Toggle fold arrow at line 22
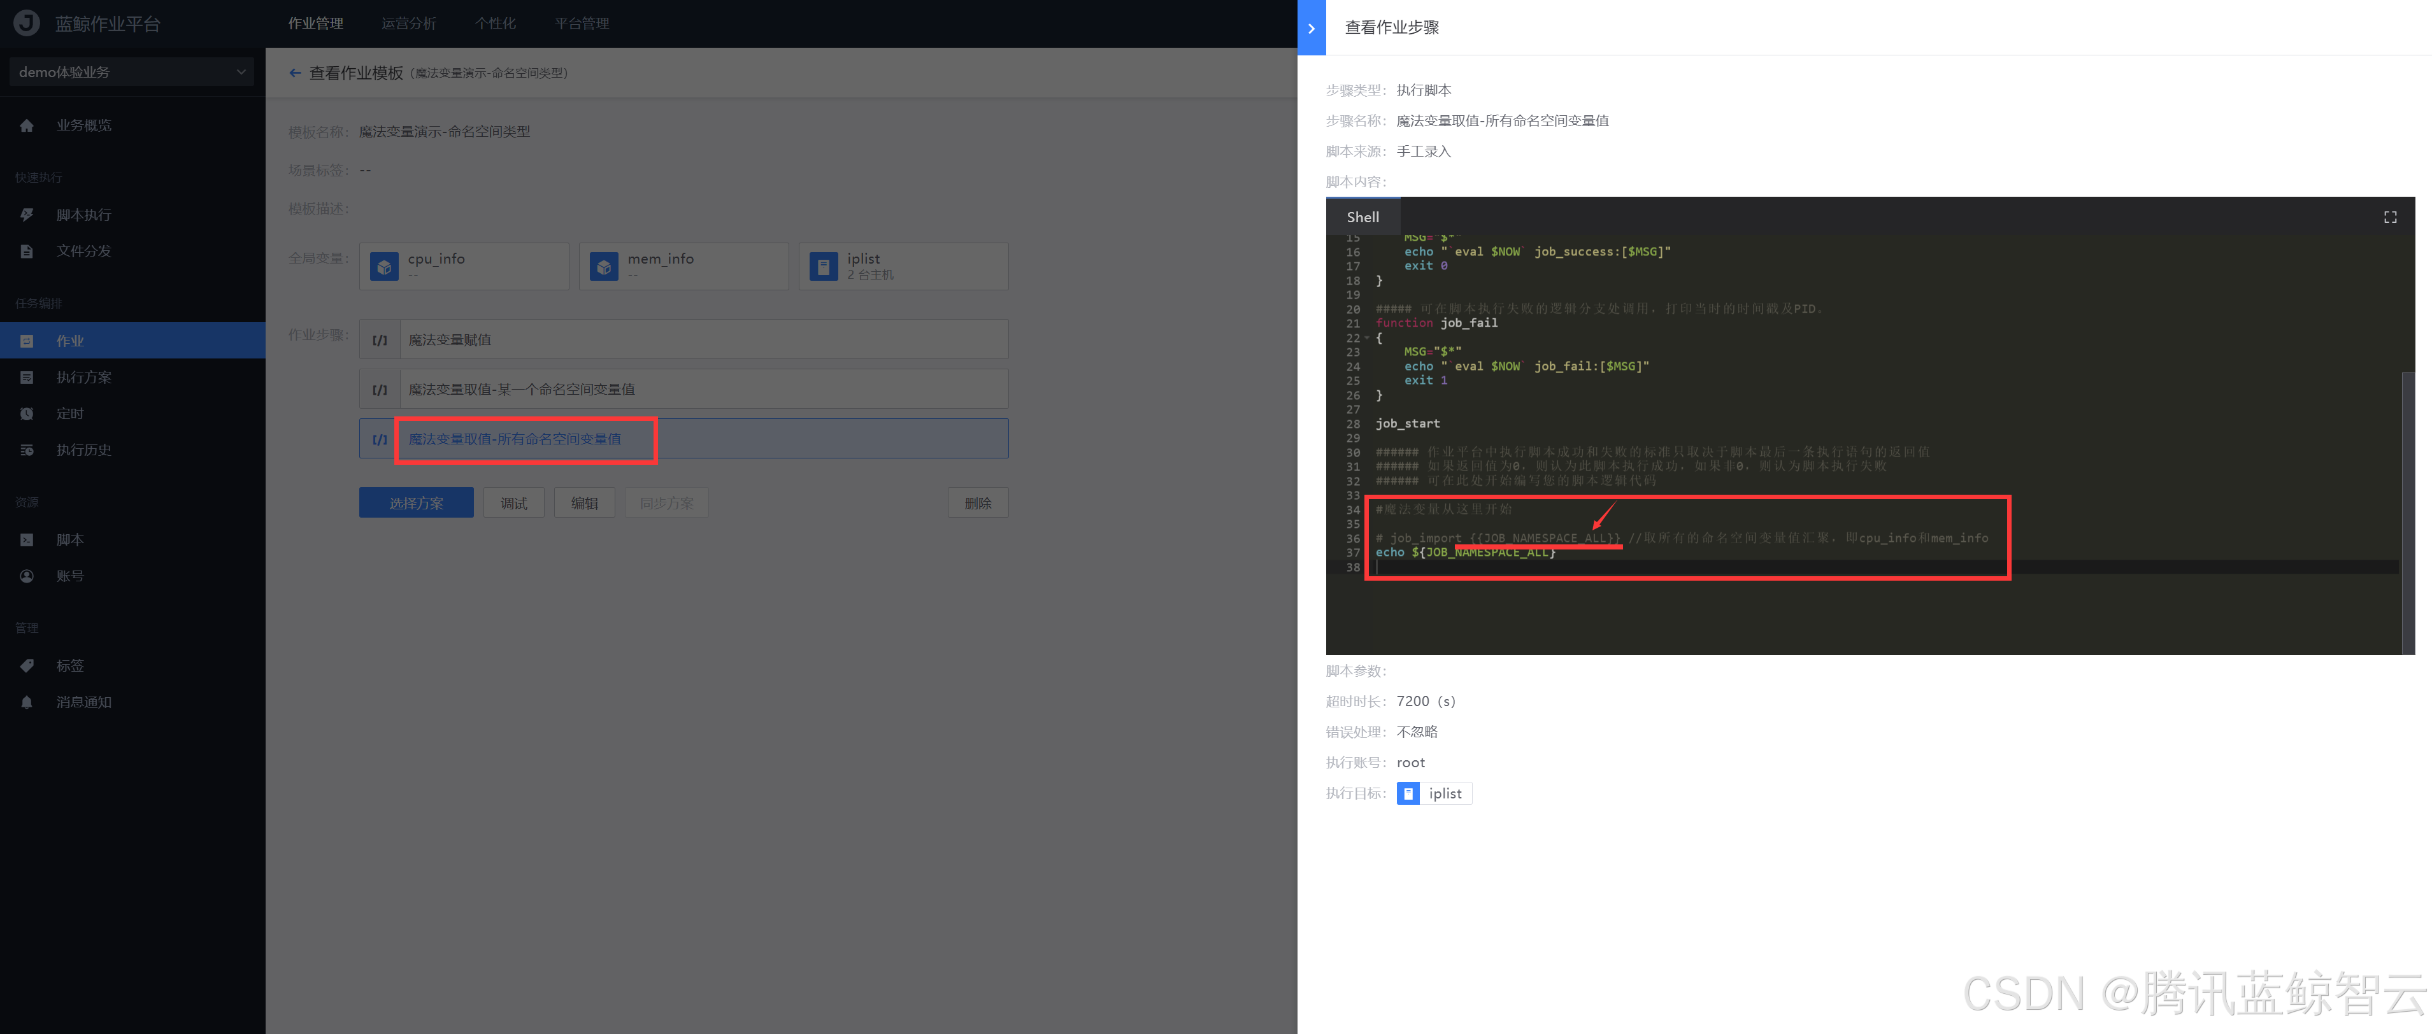Viewport: 2432px width, 1034px height. click(x=1366, y=337)
